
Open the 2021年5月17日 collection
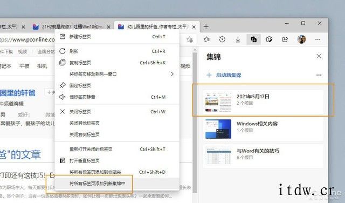click(x=264, y=102)
